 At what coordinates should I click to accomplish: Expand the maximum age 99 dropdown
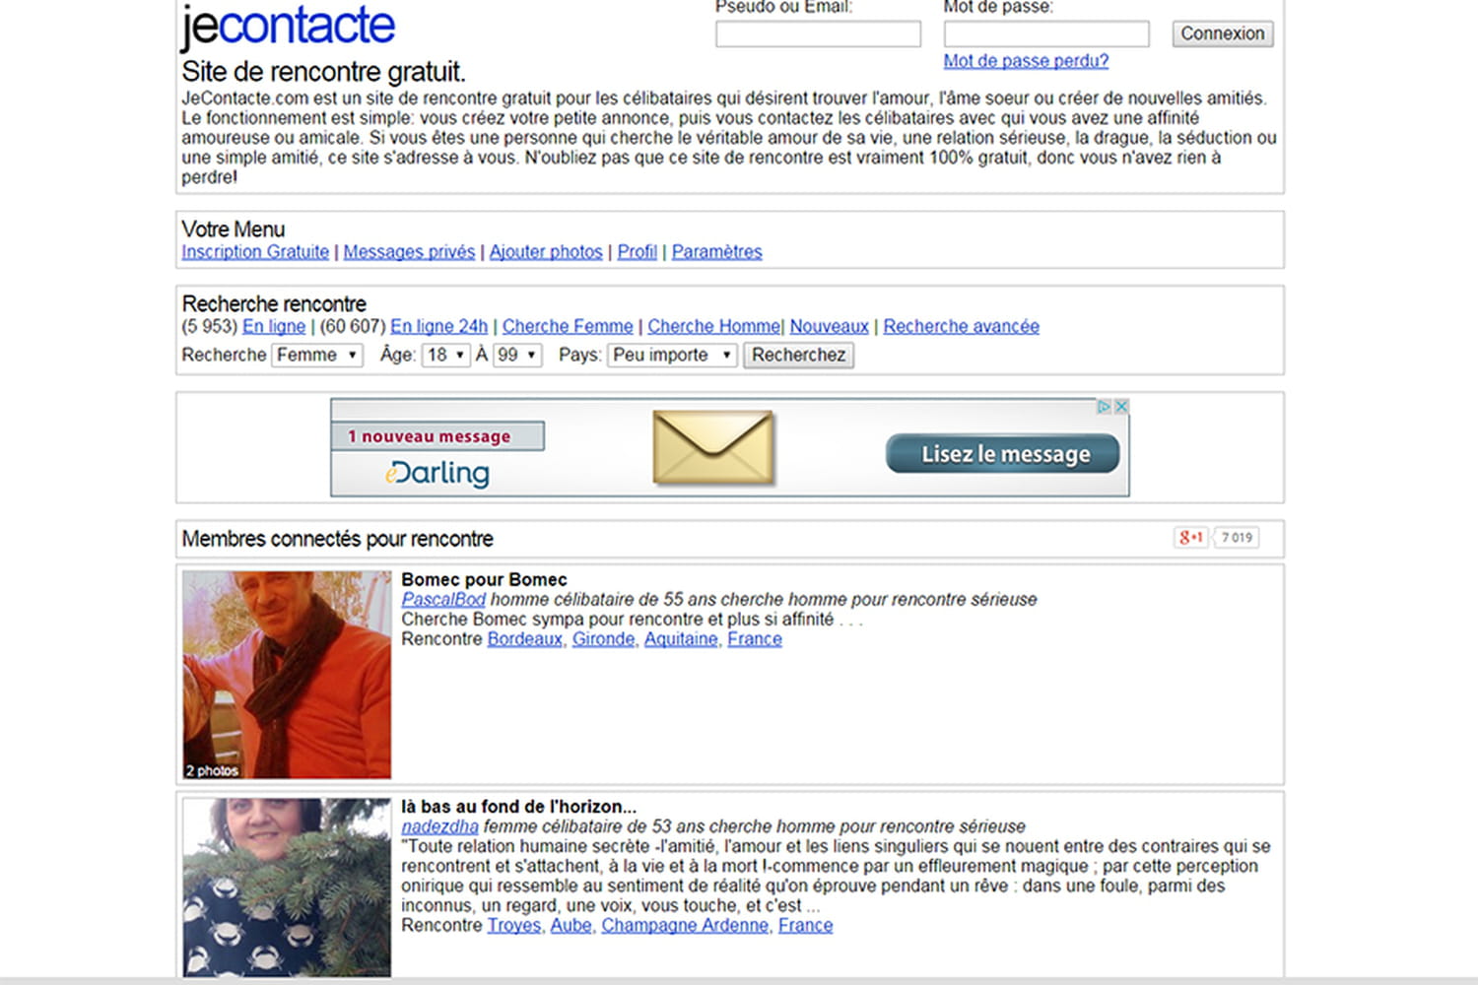coord(517,355)
